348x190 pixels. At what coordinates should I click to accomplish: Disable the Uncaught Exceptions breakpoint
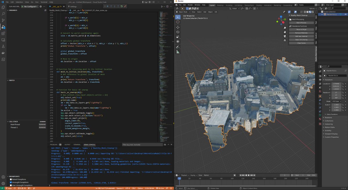click(11, 182)
